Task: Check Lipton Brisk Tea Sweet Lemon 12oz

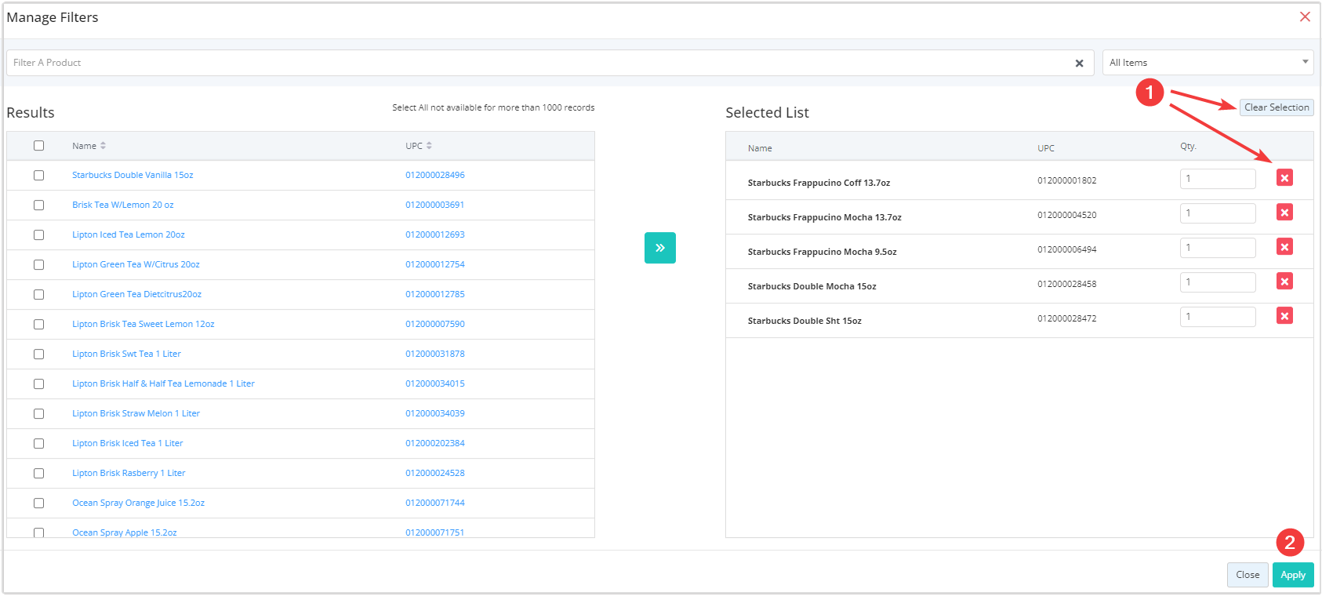Action: [x=38, y=325]
